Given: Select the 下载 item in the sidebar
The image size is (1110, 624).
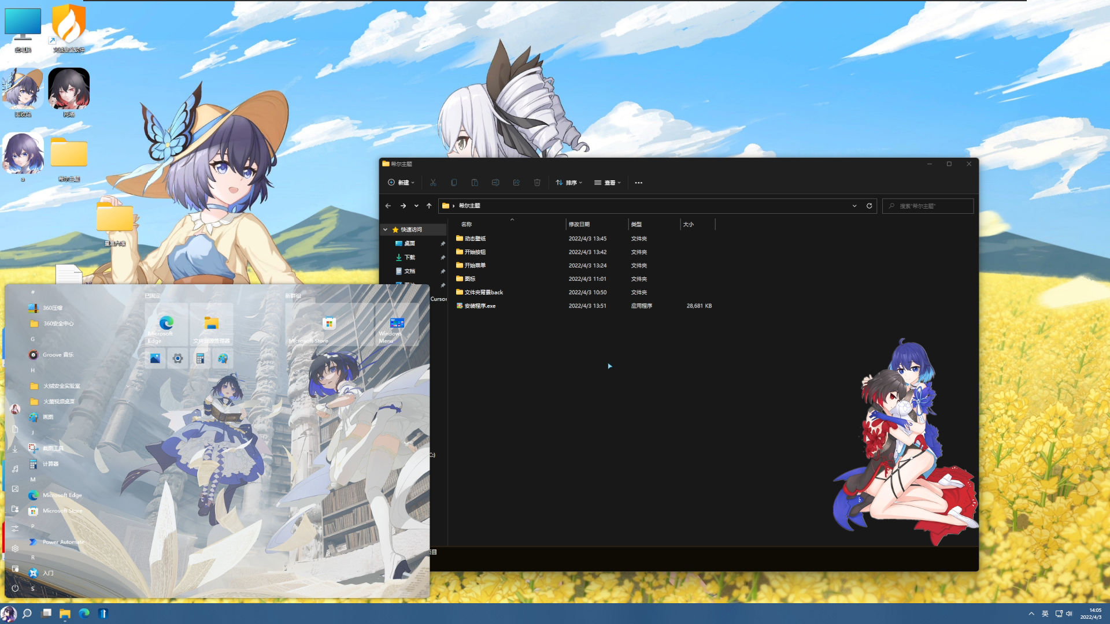Looking at the screenshot, I should (x=409, y=257).
